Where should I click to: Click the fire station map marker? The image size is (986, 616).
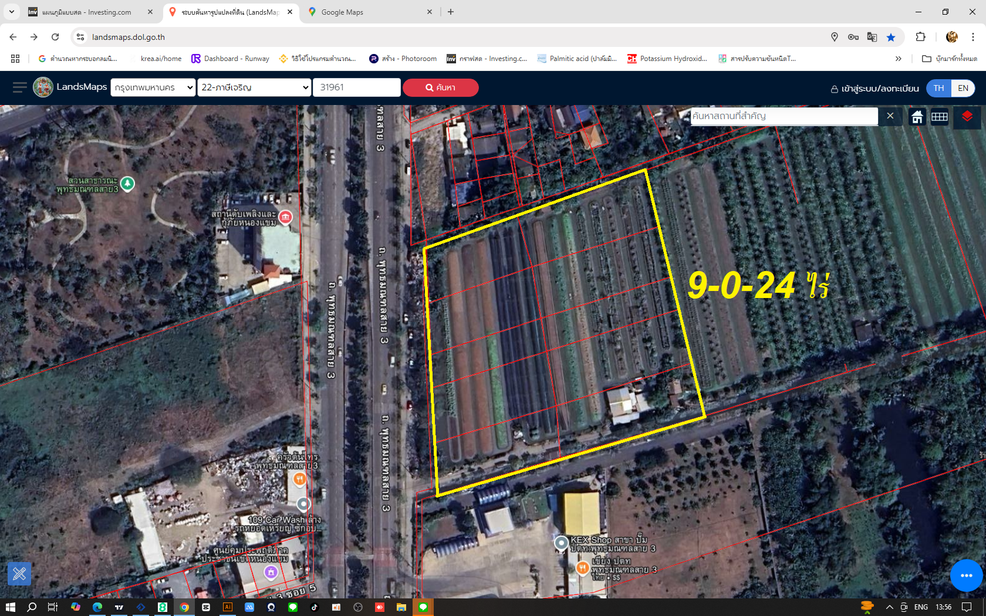pos(285,217)
